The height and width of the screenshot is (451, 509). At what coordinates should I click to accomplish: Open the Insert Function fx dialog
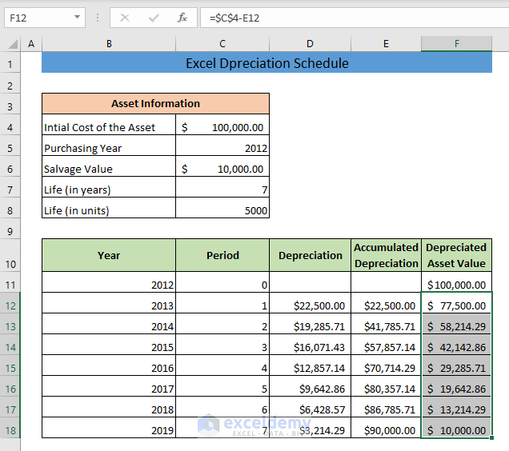point(182,17)
